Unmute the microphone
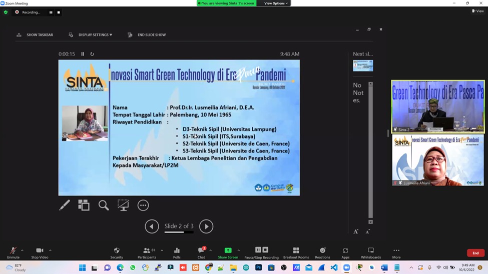The image size is (488, 274). point(13,252)
